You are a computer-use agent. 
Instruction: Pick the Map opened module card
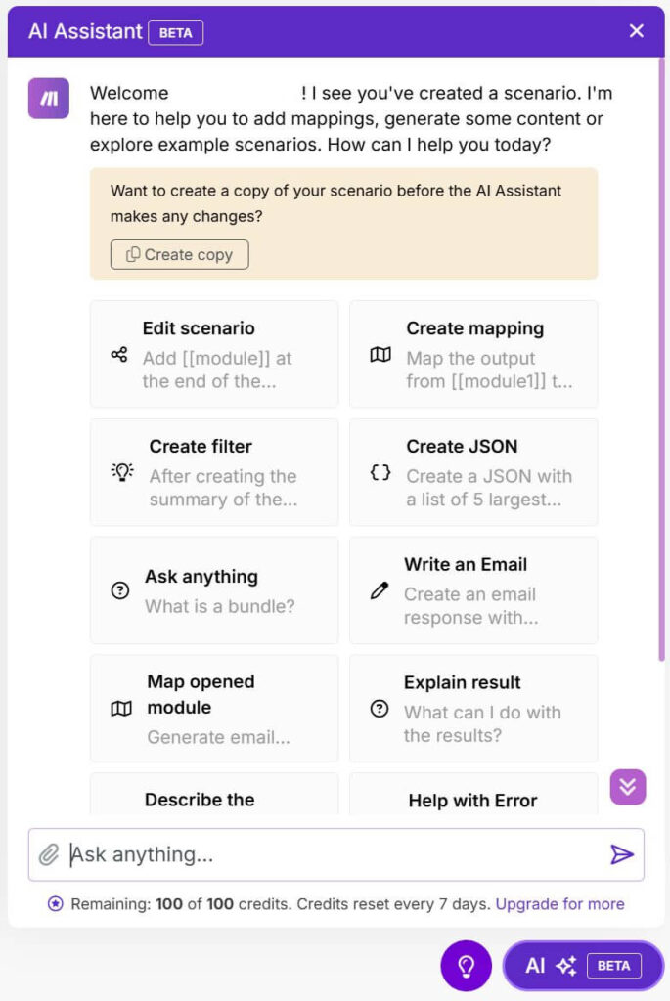[x=214, y=709]
